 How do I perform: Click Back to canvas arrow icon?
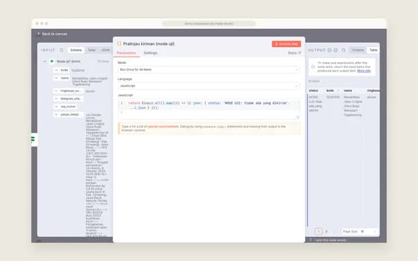click(39, 34)
